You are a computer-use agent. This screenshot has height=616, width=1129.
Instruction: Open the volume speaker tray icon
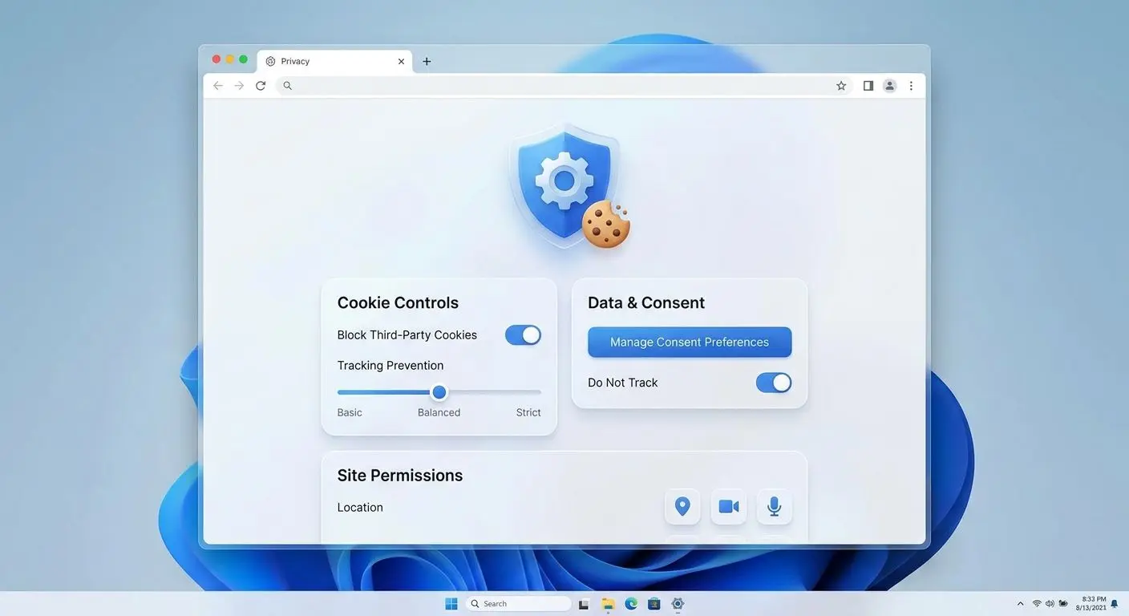click(1050, 604)
